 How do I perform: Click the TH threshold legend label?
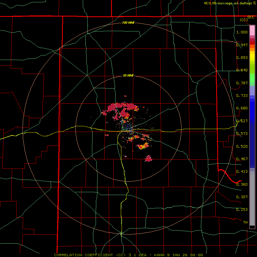(x=245, y=222)
